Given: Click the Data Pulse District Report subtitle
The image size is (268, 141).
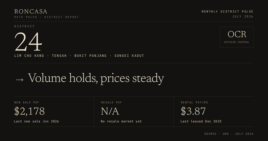Looking at the screenshot, I should point(47,17).
